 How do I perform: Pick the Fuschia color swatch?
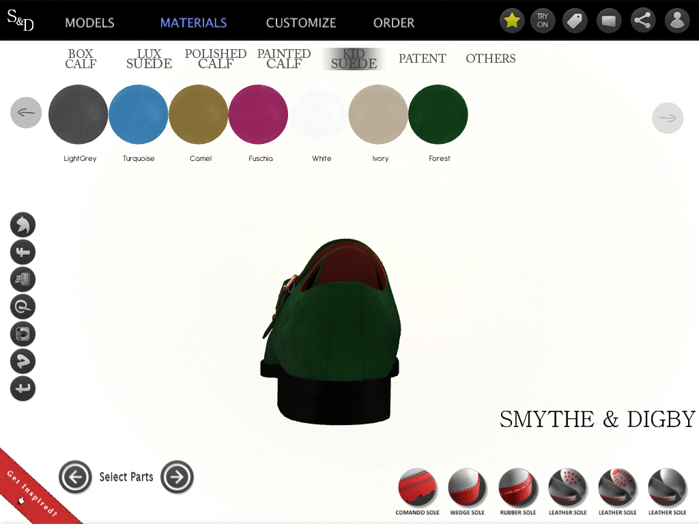pyautogui.click(x=258, y=115)
